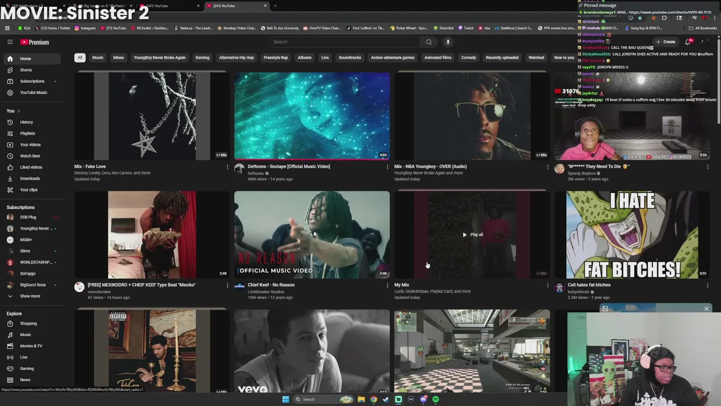Viewport: 721px width, 406px height.
Task: Open Mix - Fake Love thumbnail
Action: coord(152,116)
